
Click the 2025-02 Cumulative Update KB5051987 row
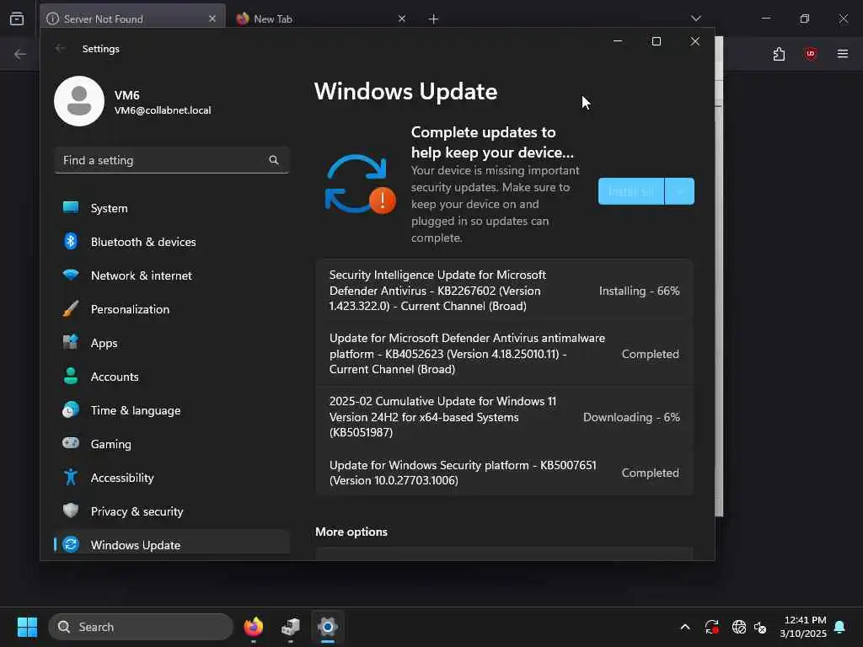(504, 417)
